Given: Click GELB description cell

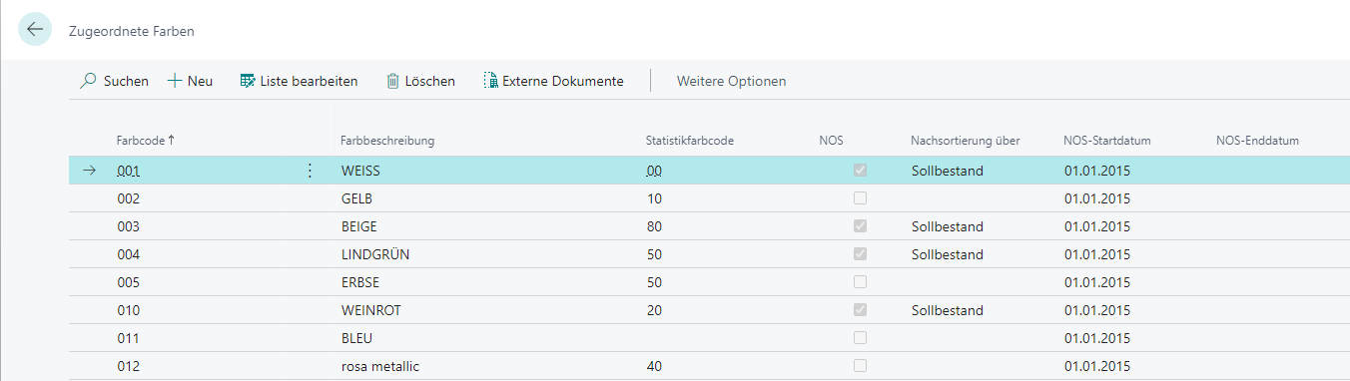Looking at the screenshot, I should tap(356, 198).
